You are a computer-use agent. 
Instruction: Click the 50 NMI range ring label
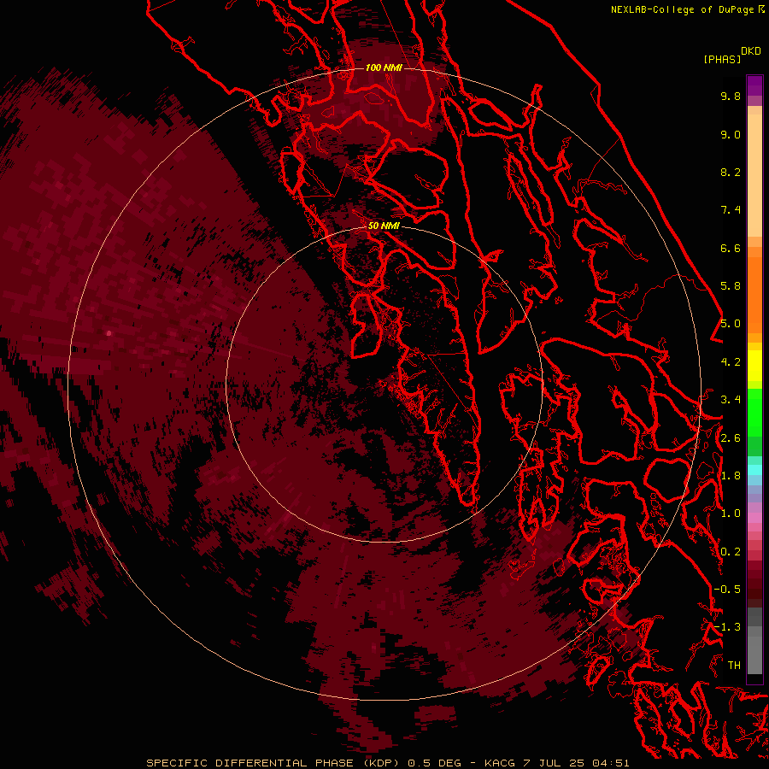[384, 226]
